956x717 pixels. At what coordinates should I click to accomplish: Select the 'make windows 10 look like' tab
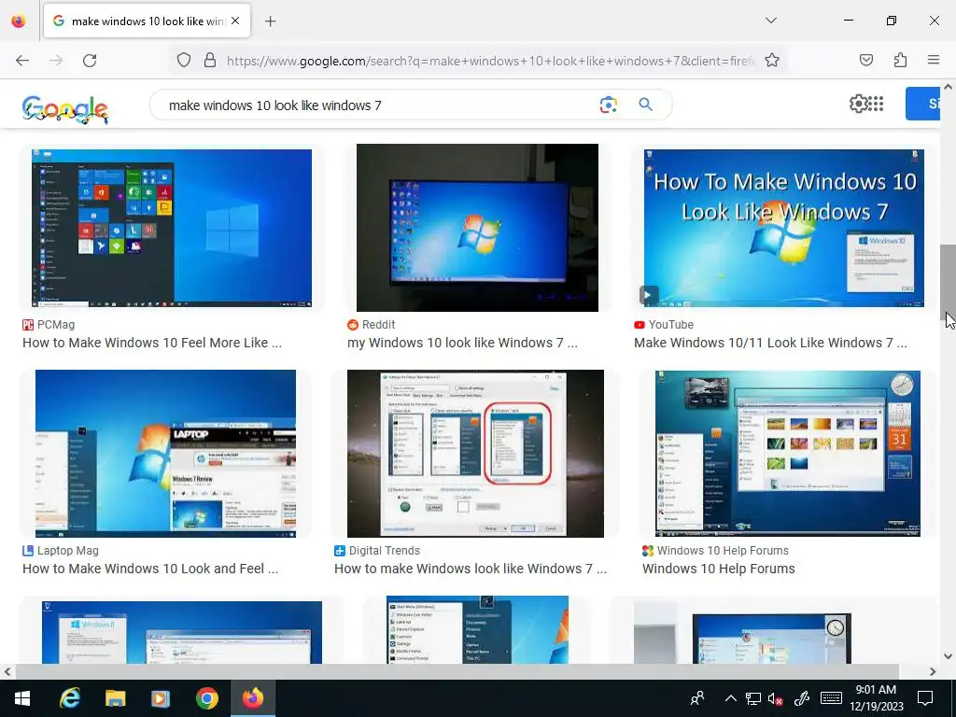click(147, 21)
